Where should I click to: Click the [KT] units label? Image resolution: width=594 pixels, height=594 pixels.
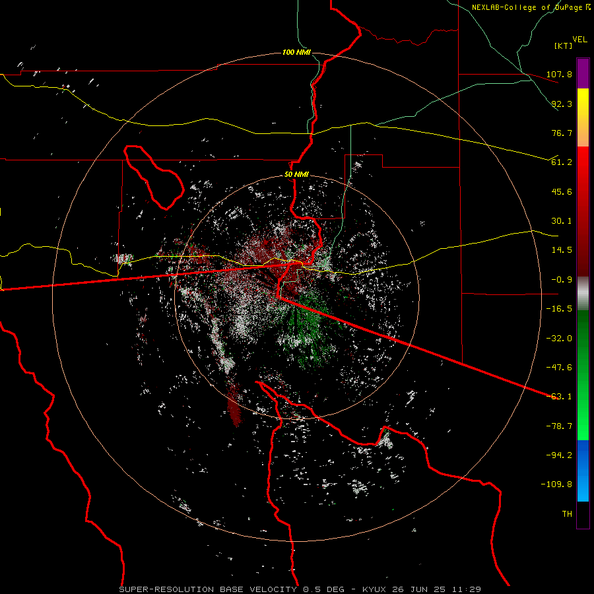coord(564,46)
